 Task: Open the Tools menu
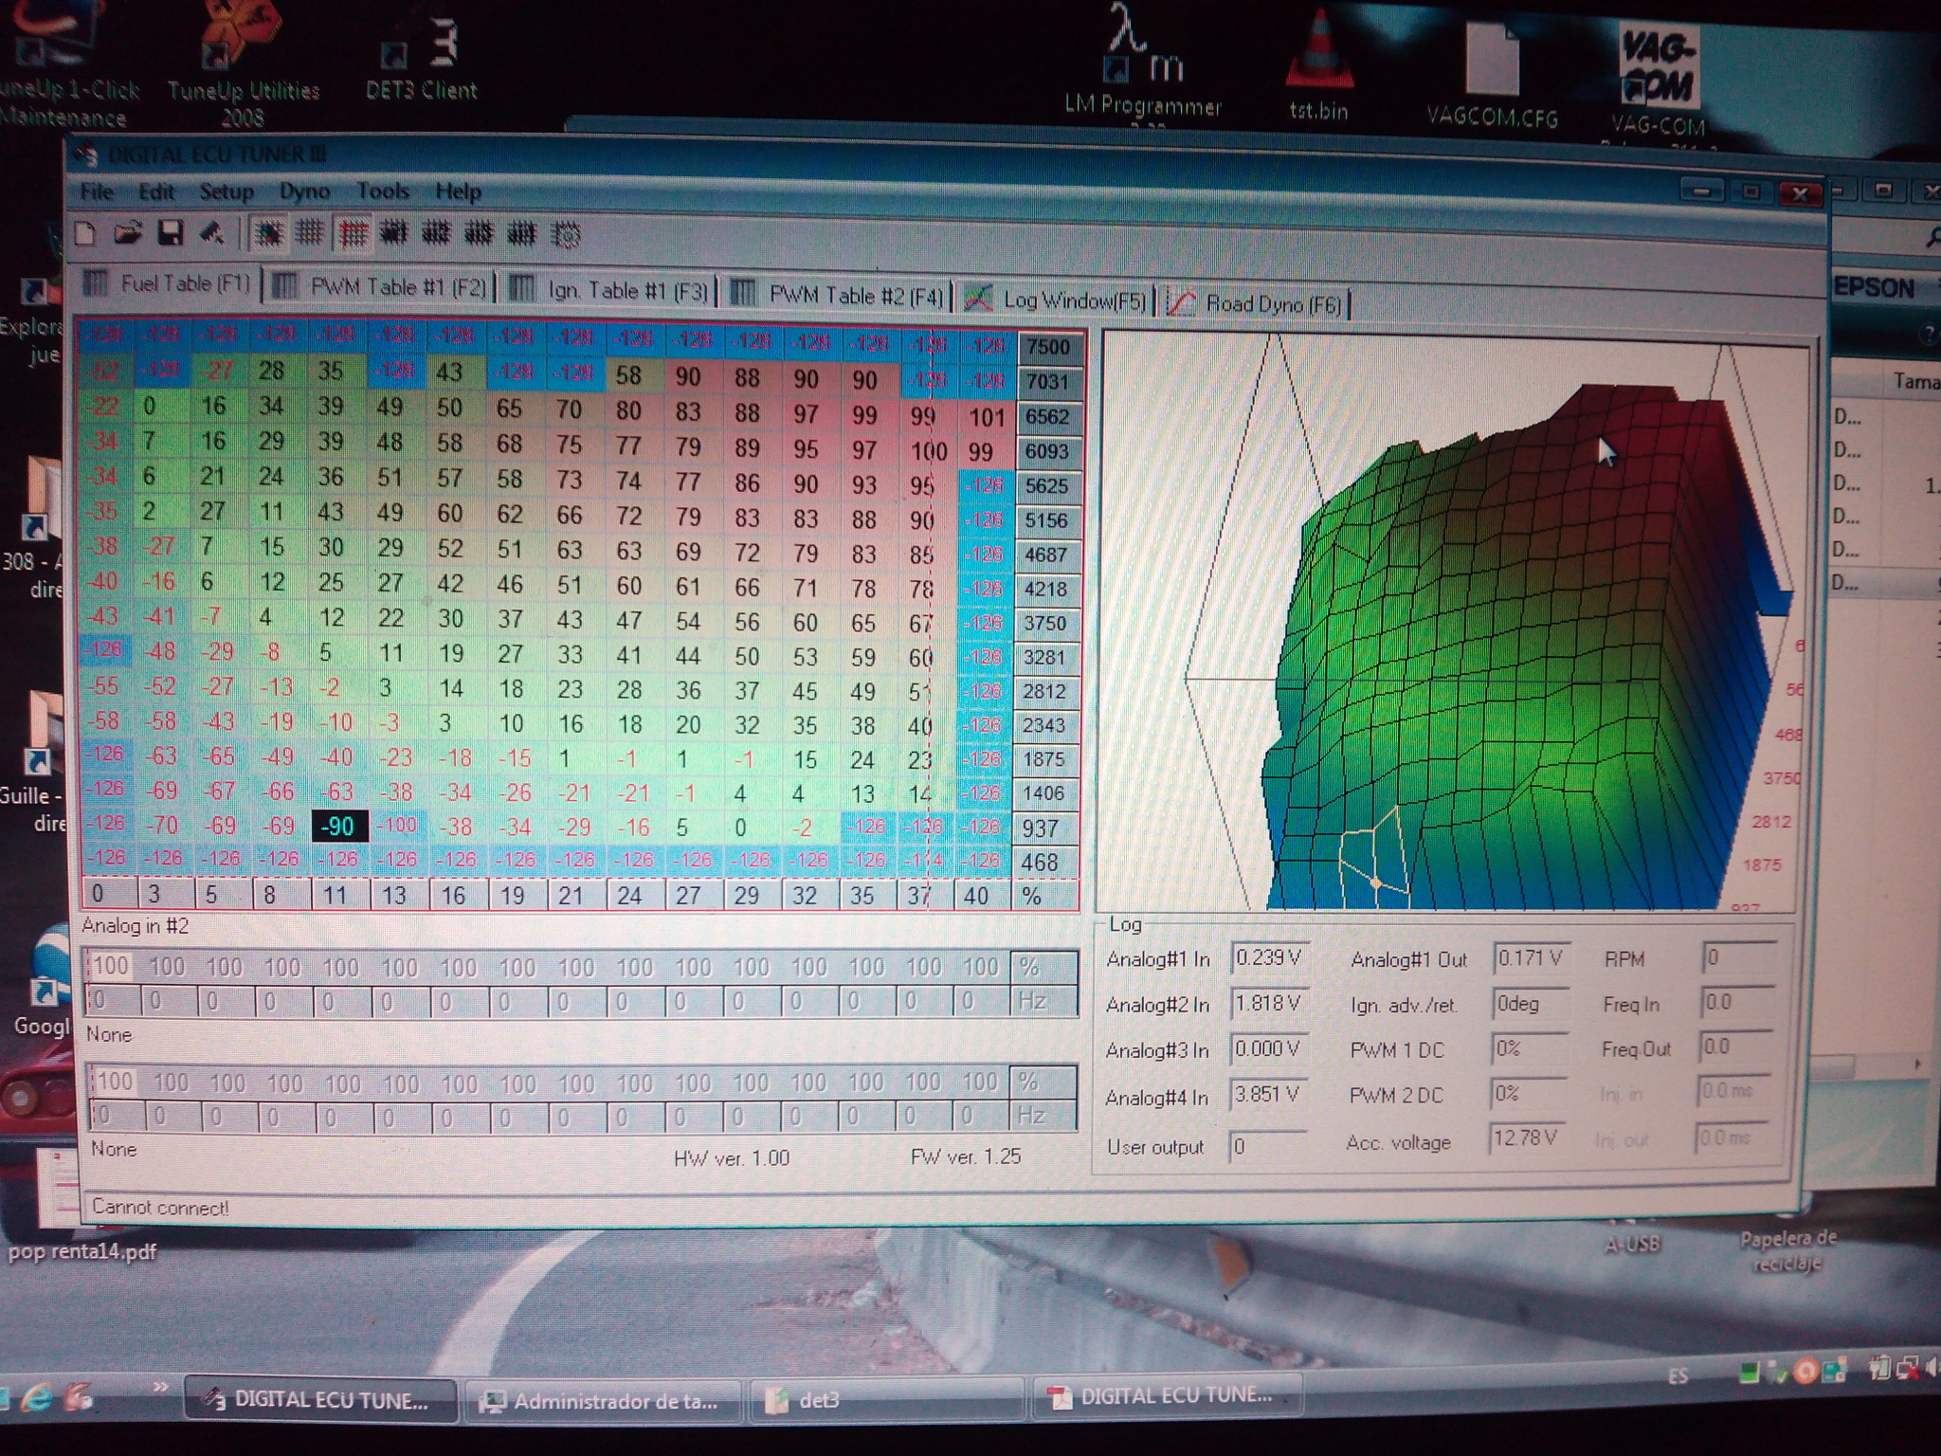382,191
